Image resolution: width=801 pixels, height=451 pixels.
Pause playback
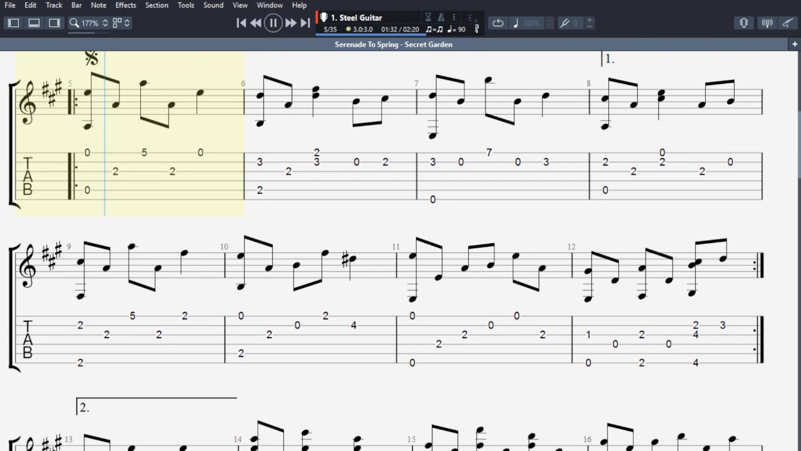[273, 23]
